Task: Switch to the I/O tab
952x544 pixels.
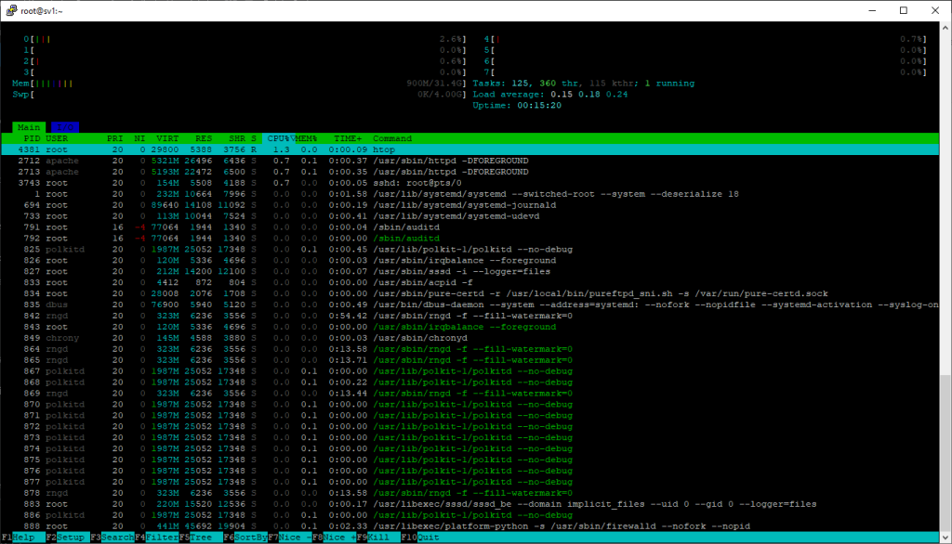Action: 65,127
